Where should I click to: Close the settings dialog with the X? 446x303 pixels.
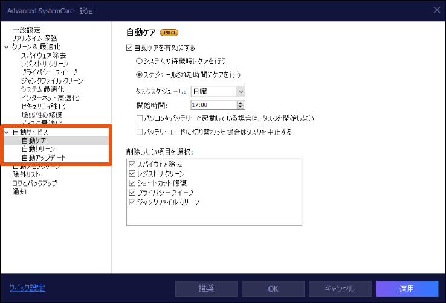(437, 10)
